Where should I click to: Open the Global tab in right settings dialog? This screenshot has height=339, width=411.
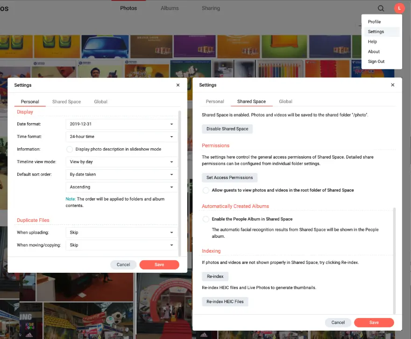click(285, 102)
